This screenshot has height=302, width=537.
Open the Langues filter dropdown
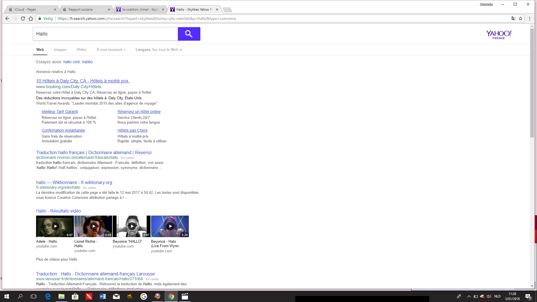(143, 50)
